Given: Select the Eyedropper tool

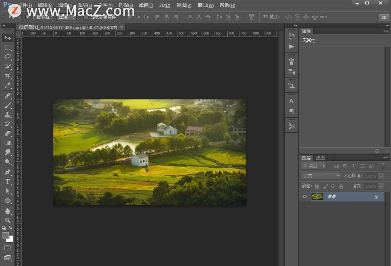Looking at the screenshot, I should (x=7, y=85).
